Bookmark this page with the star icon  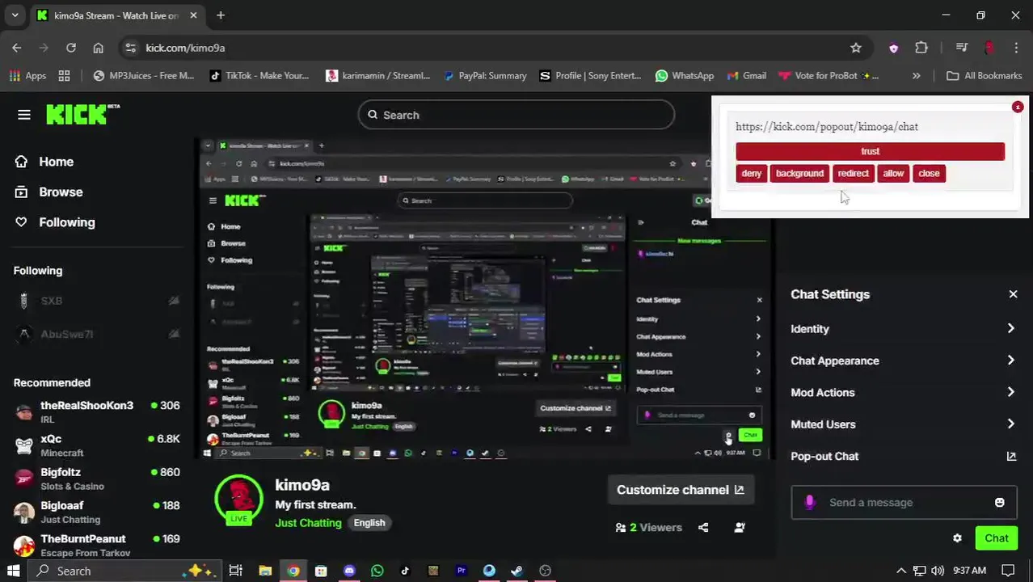pyautogui.click(x=856, y=48)
